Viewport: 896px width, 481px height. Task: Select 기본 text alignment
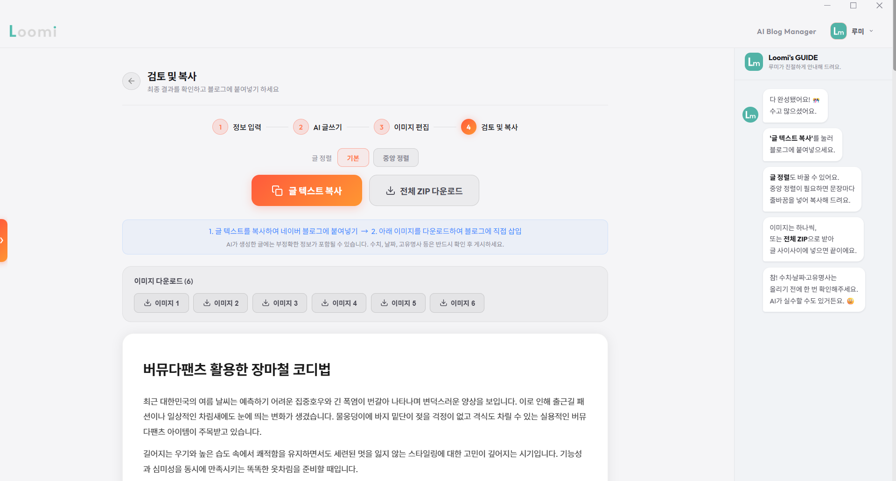(353, 158)
